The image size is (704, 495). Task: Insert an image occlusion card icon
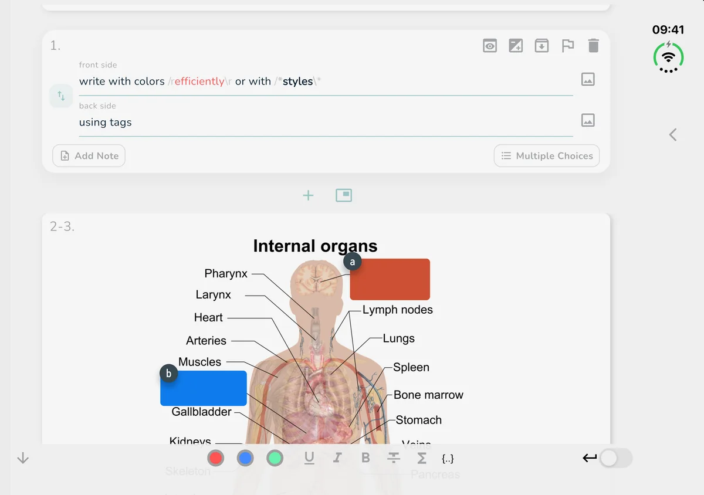point(344,195)
